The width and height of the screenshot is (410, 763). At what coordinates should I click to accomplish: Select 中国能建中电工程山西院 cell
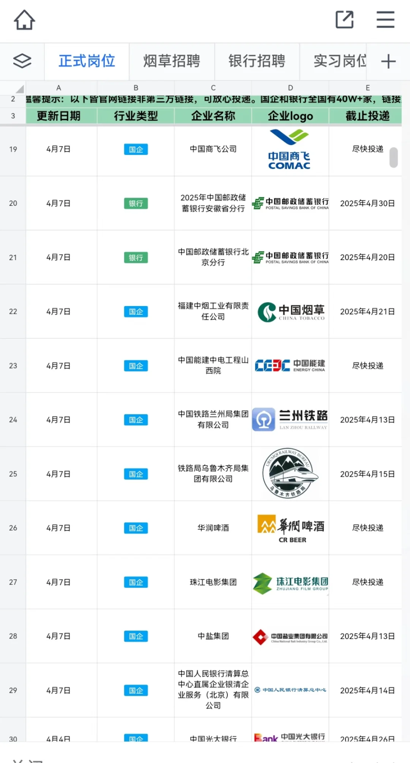pos(213,366)
